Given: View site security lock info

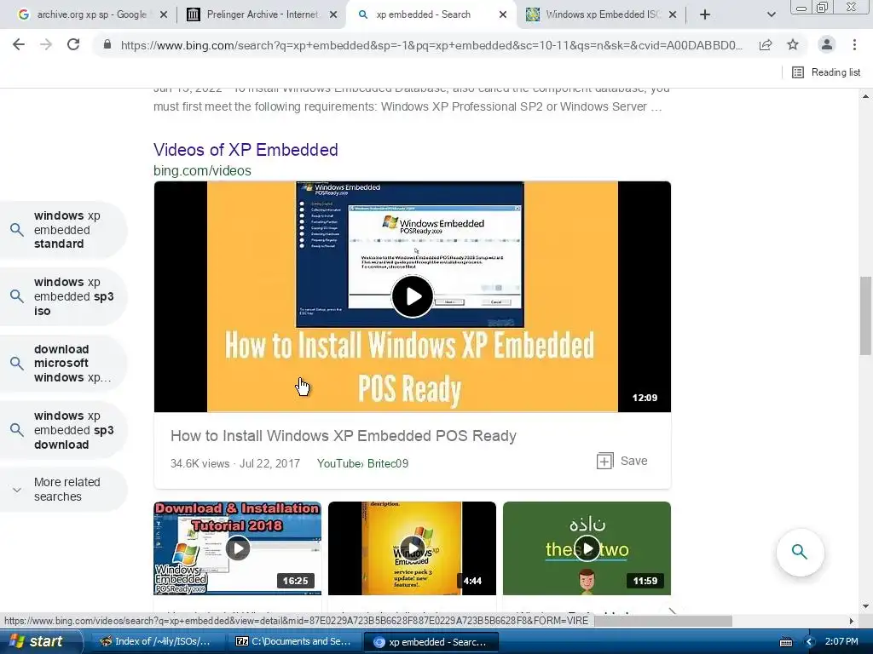Looking at the screenshot, I should point(107,44).
